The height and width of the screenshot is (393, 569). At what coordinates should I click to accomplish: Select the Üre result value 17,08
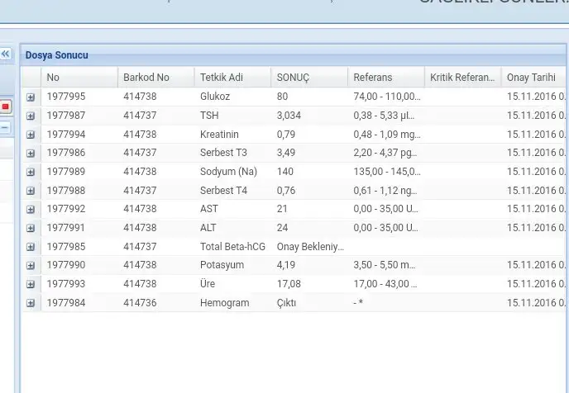click(289, 284)
